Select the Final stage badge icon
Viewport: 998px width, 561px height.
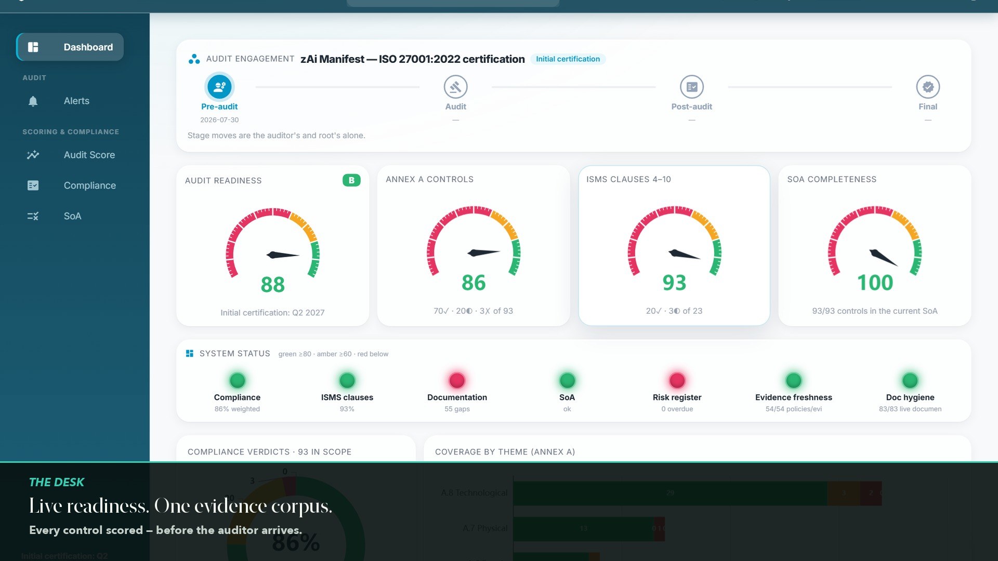tap(928, 87)
